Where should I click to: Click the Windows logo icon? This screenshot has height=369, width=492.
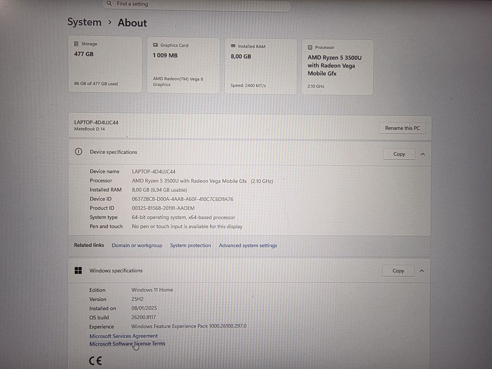coord(78,270)
